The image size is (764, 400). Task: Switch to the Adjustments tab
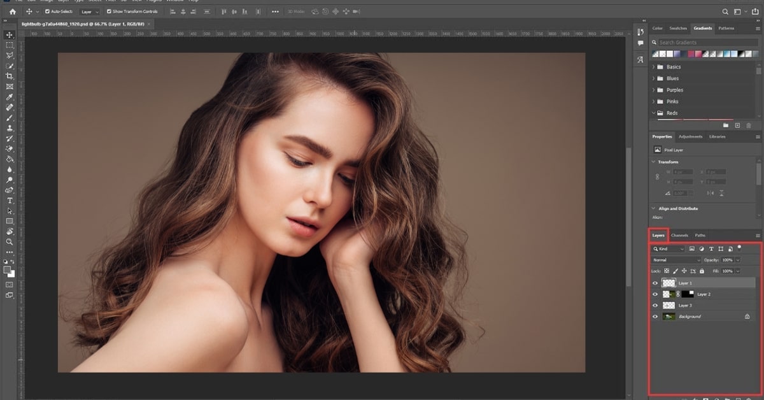tap(690, 136)
